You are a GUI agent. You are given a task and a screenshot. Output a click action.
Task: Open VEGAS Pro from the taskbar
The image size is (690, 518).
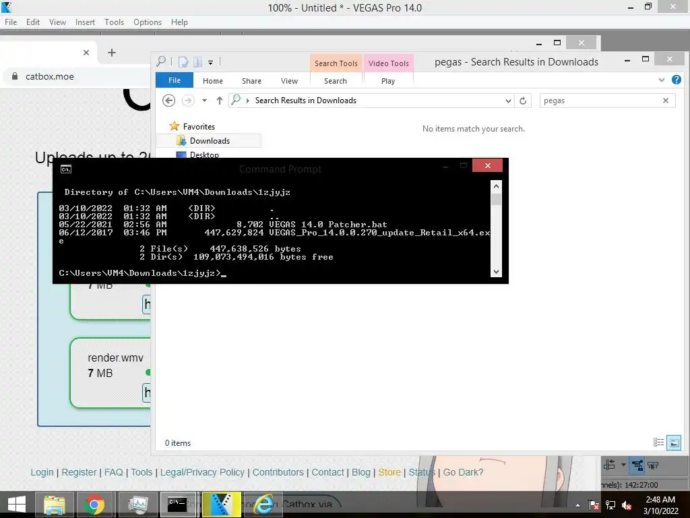coord(221,505)
